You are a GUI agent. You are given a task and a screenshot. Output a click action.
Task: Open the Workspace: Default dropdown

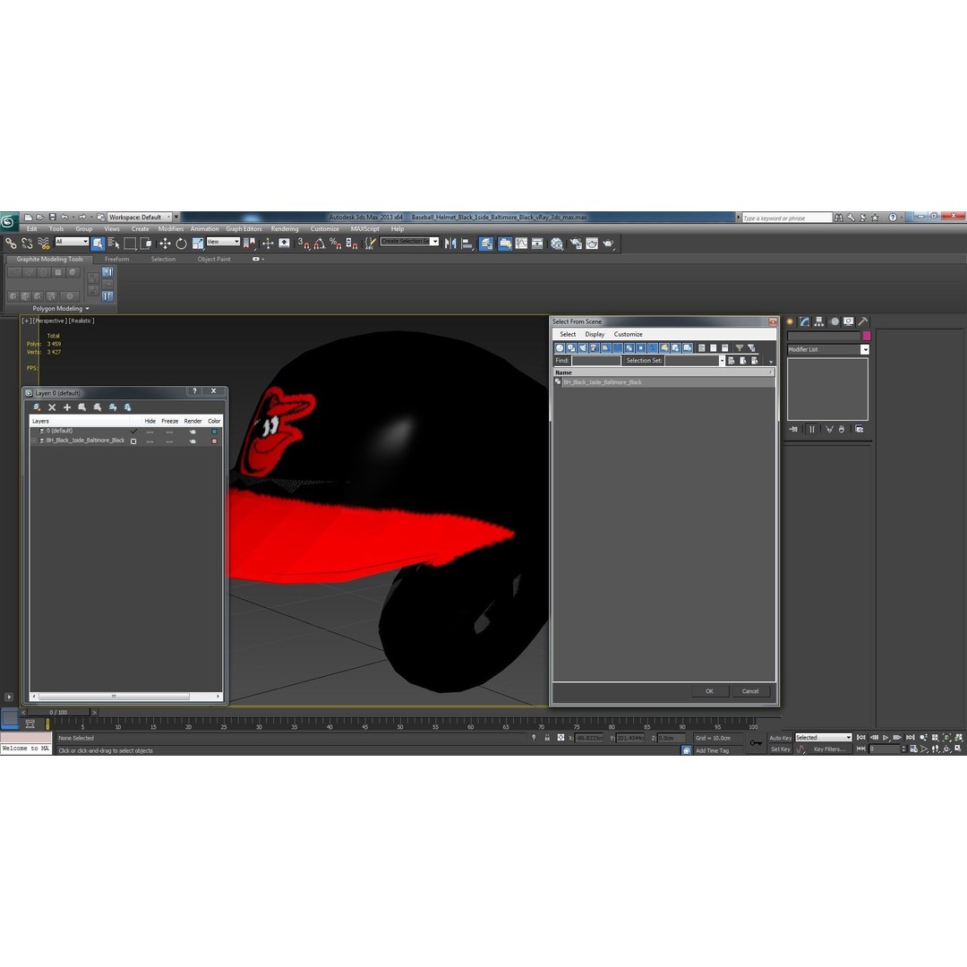coord(140,217)
